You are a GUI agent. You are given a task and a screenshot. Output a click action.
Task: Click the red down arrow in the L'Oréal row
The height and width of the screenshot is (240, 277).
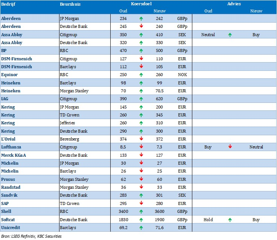click(x=141, y=139)
